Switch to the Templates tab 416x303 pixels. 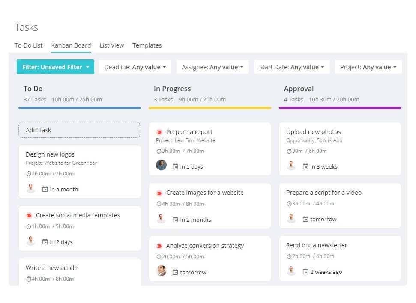click(147, 45)
